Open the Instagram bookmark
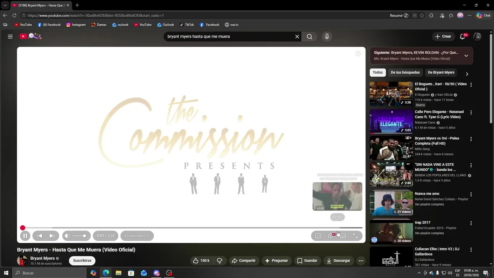This screenshot has height=278, width=494. tap(76, 25)
